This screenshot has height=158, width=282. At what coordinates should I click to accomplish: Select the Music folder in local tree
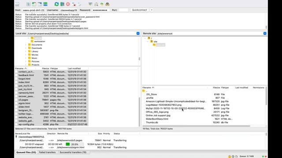[x=34, y=58]
